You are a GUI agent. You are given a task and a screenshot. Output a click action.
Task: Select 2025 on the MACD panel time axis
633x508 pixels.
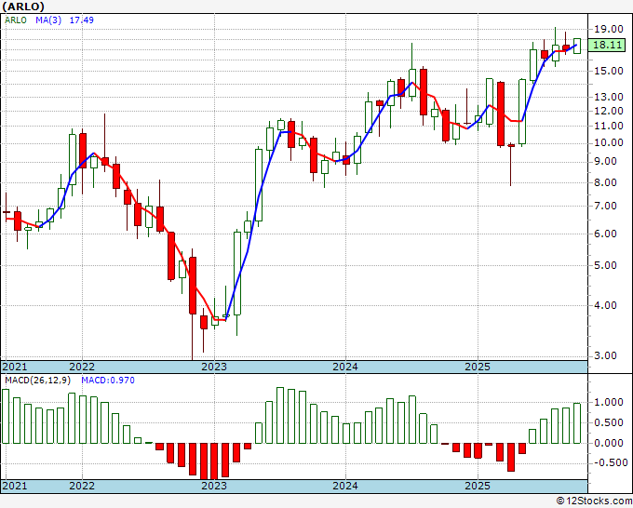click(477, 486)
